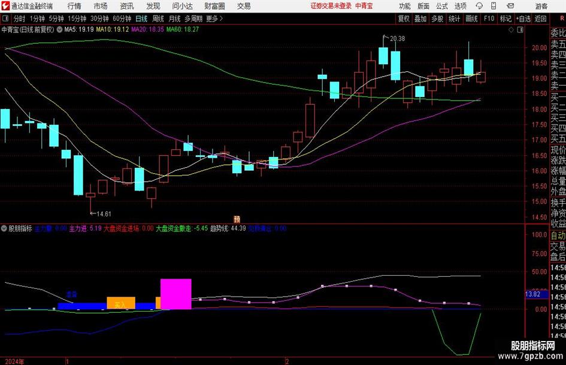The height and width of the screenshot is (365, 566).
Task: Click the 股朋指标 indicator name label
Action: point(20,228)
